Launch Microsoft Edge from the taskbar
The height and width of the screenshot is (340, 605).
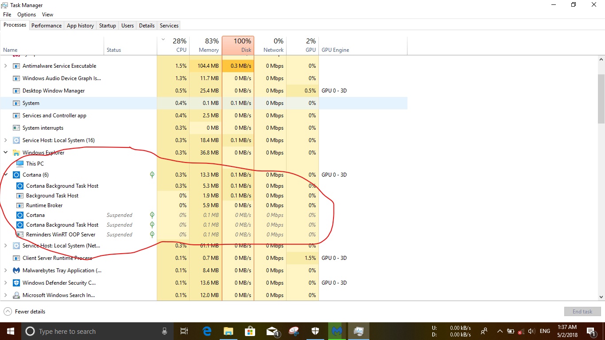(207, 331)
